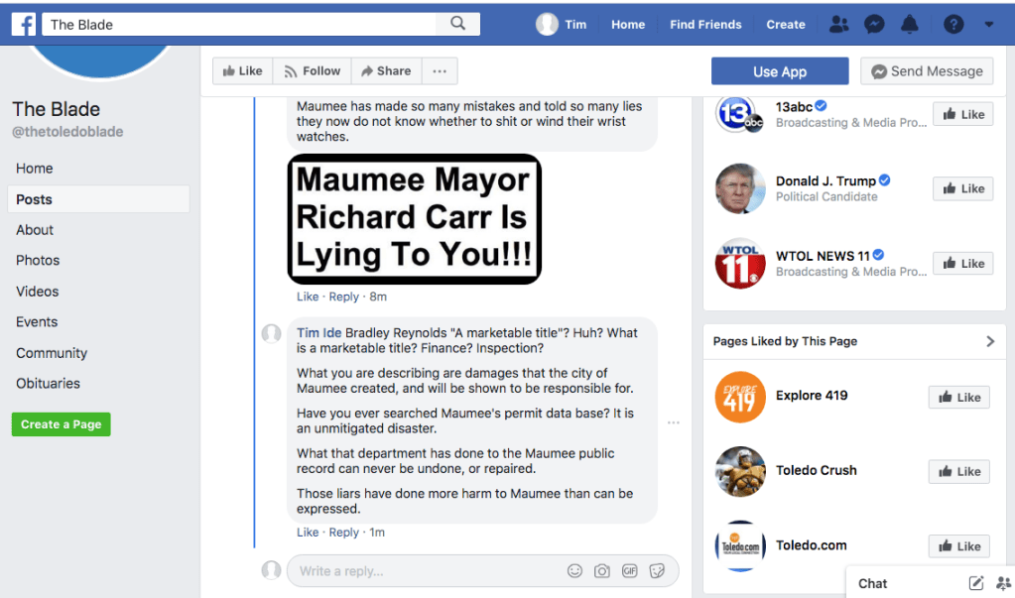Like the Donald J. Trump page
The height and width of the screenshot is (598, 1015).
[x=962, y=188]
